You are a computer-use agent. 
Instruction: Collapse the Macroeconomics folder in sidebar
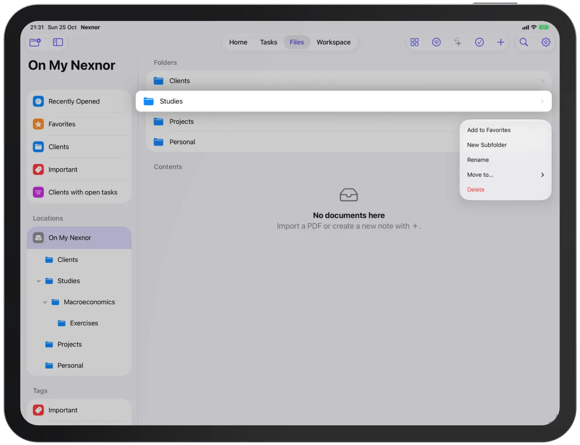(45, 302)
